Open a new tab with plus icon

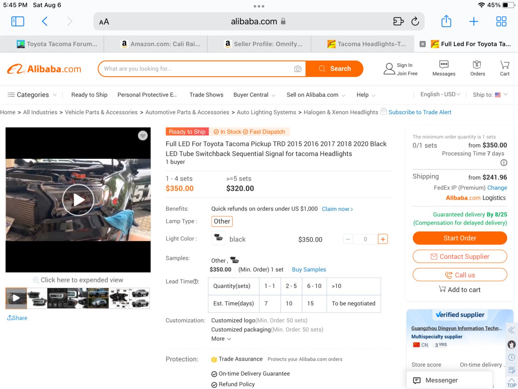(474, 21)
